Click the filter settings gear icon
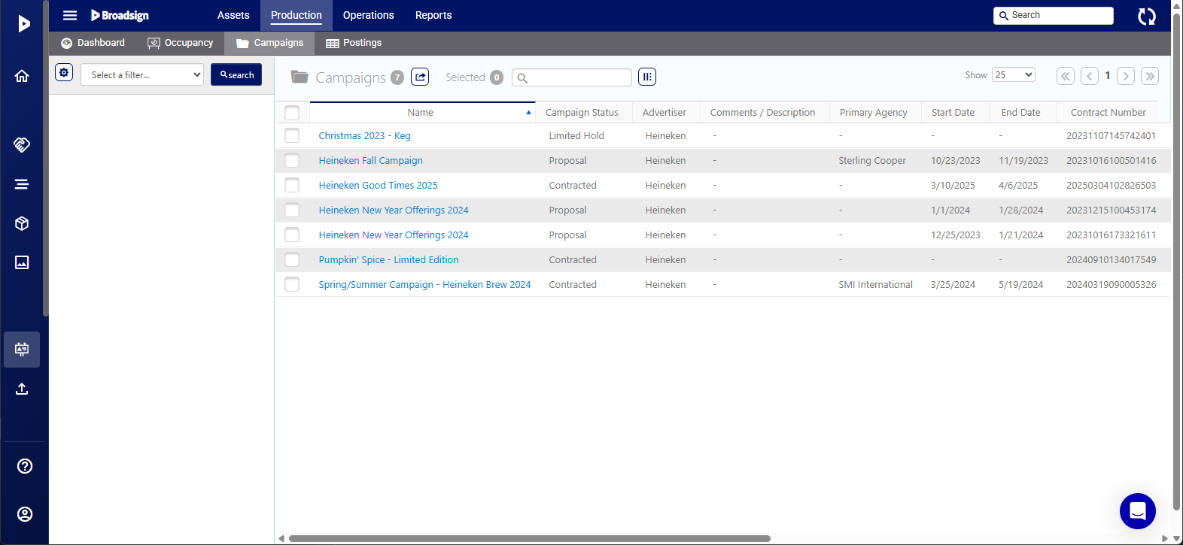Screen dimensions: 1183x545 [64, 73]
